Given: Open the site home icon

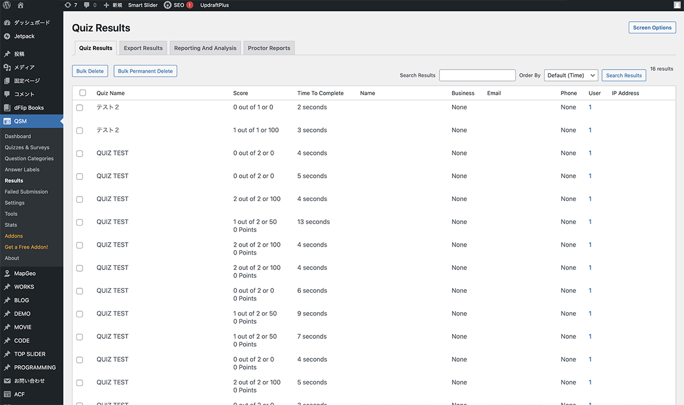Looking at the screenshot, I should 21,5.
